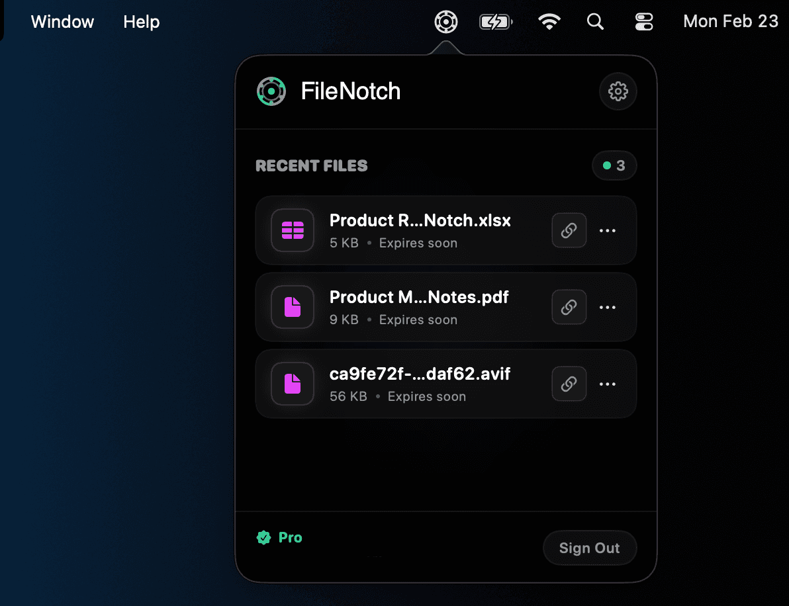Copy link for Product M...Notes.pdf
Viewport: 789px width, 606px height.
(x=569, y=307)
